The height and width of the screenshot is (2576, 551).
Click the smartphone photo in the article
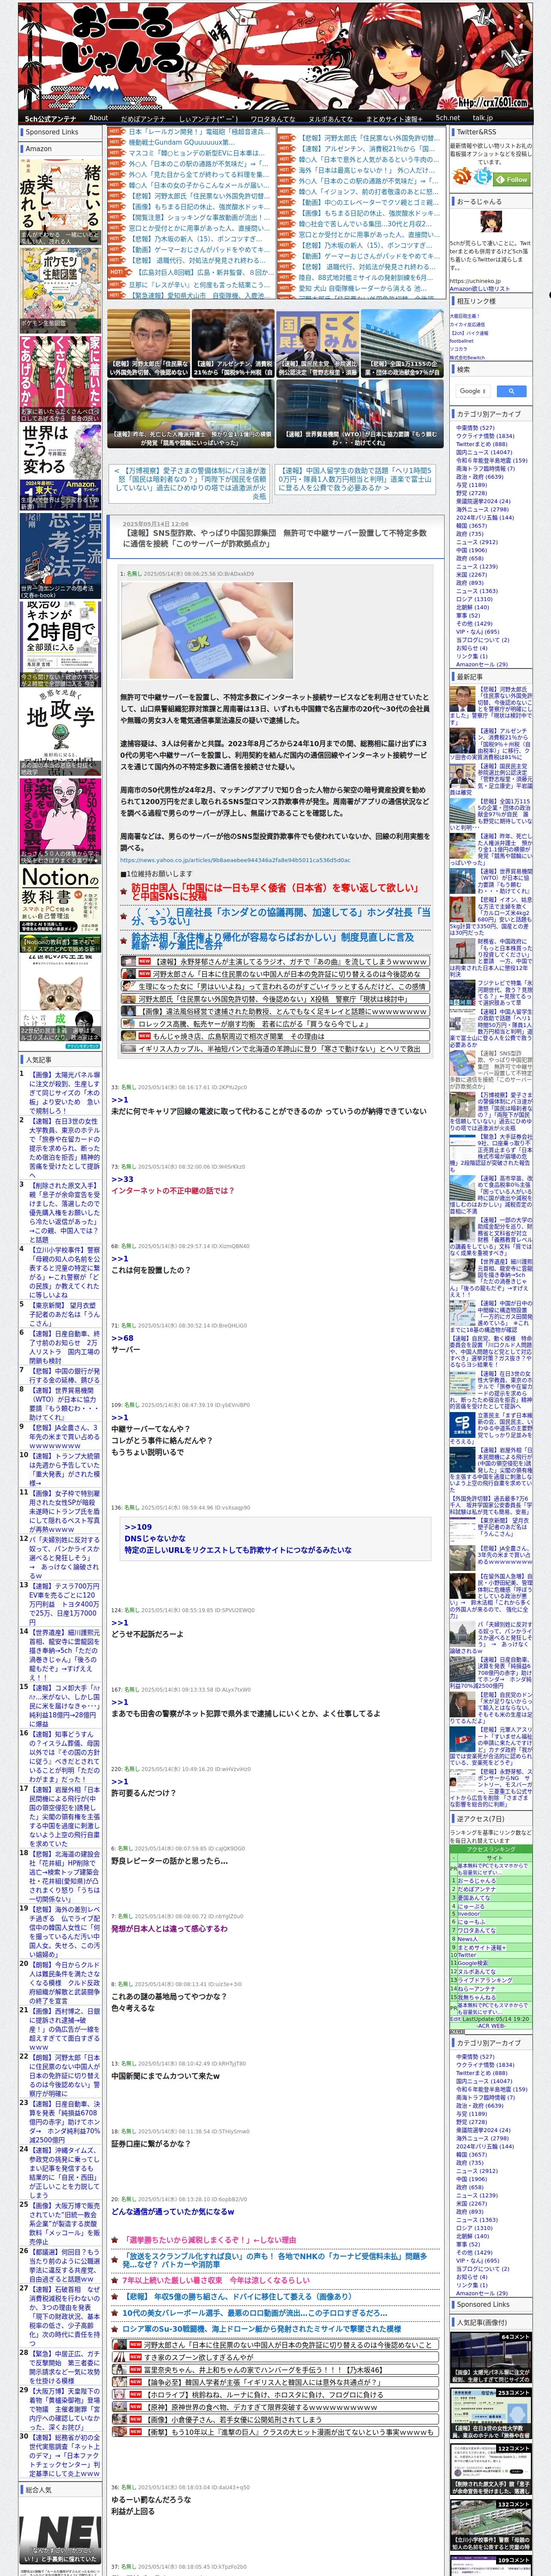point(207,629)
